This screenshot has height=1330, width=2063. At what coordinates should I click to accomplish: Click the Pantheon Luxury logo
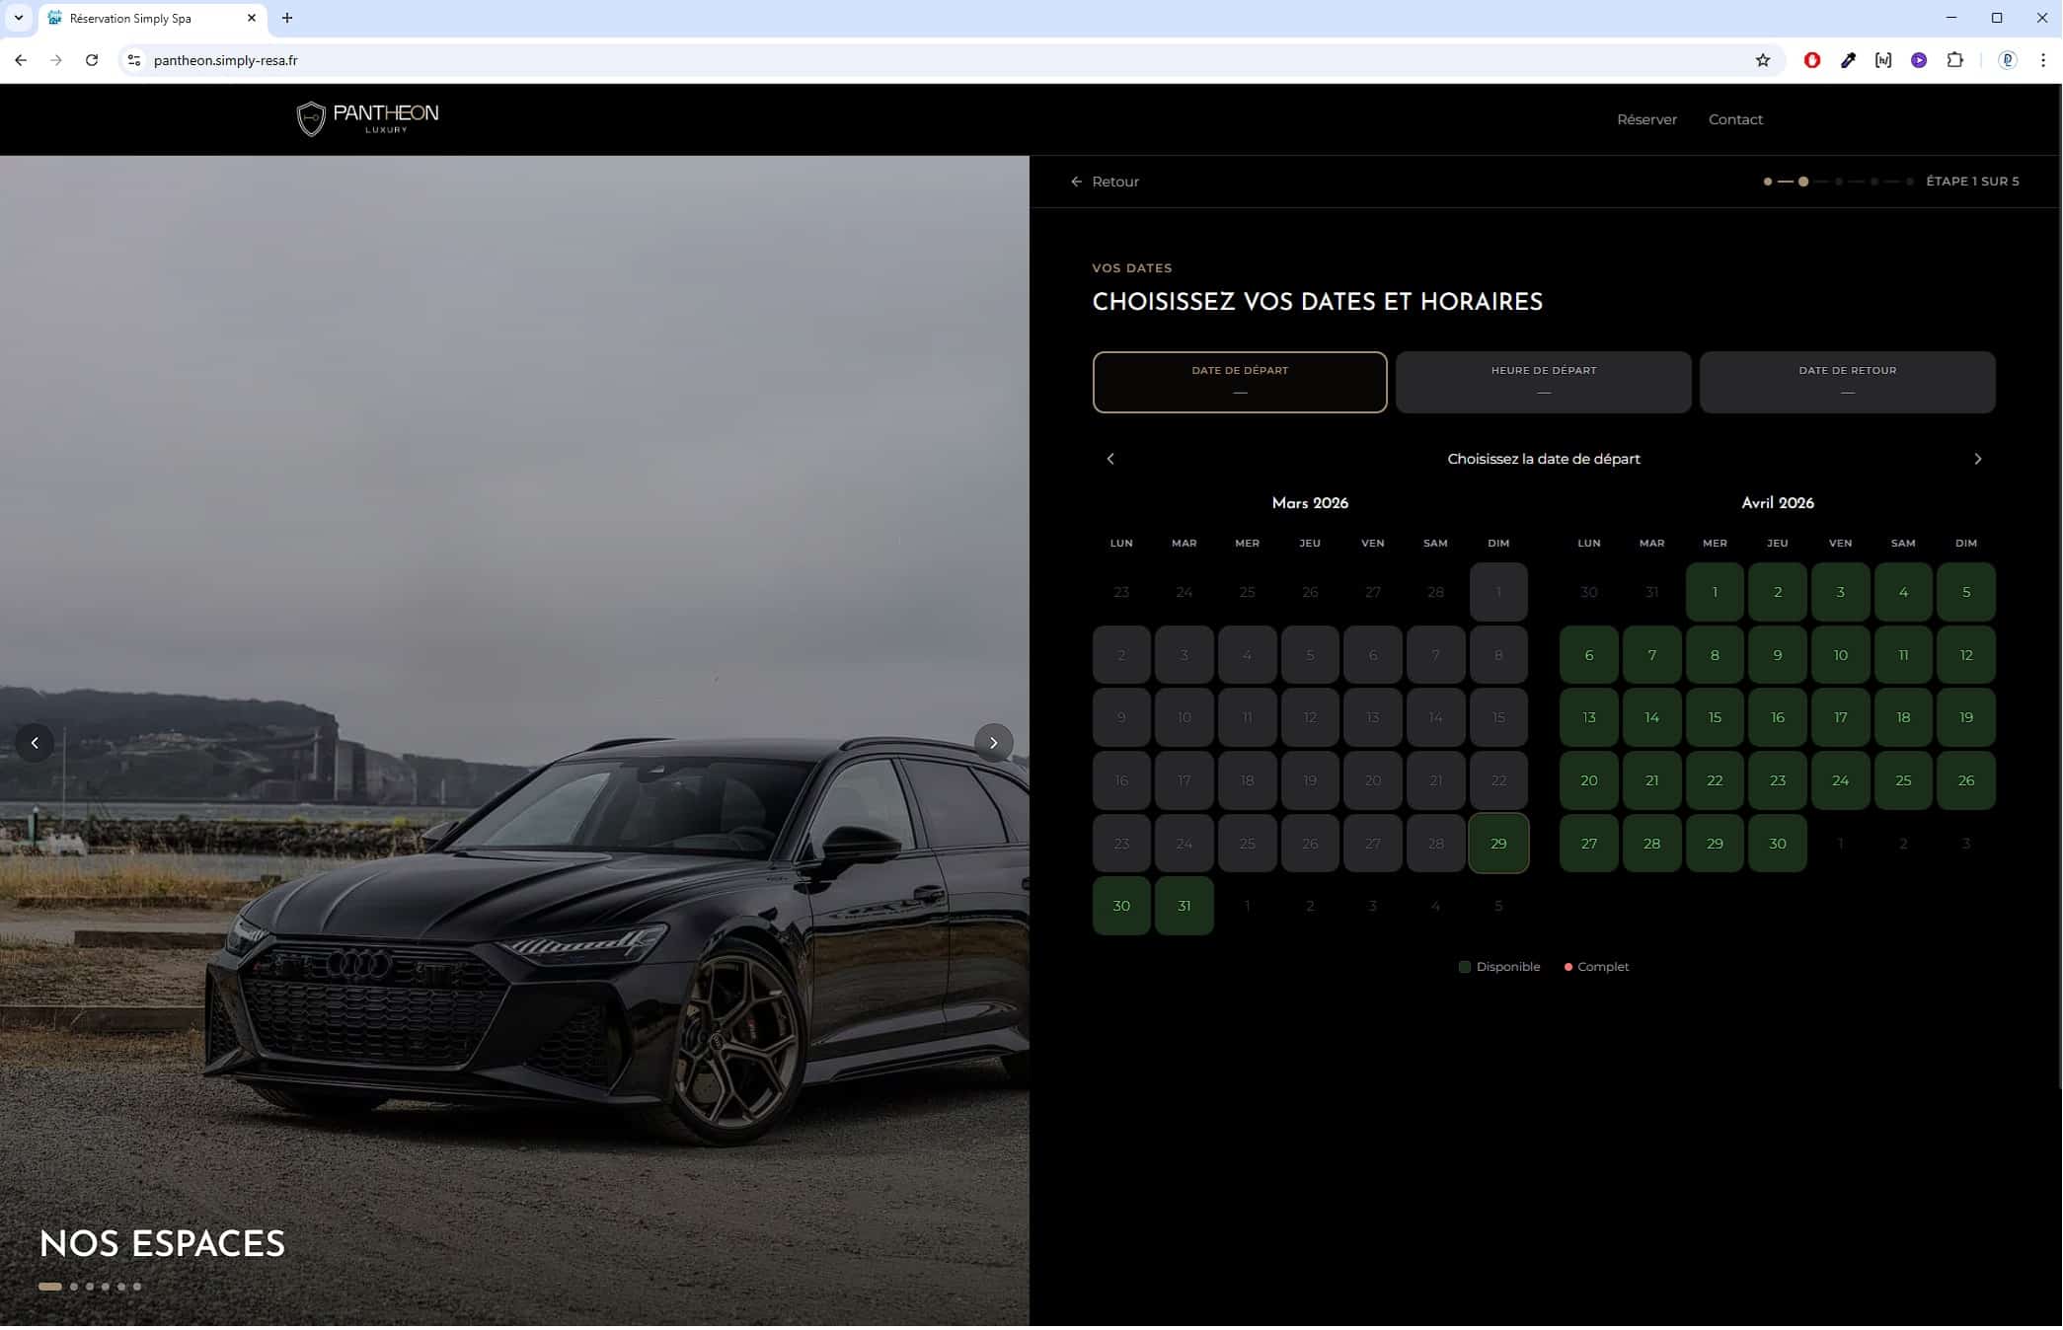click(x=367, y=118)
